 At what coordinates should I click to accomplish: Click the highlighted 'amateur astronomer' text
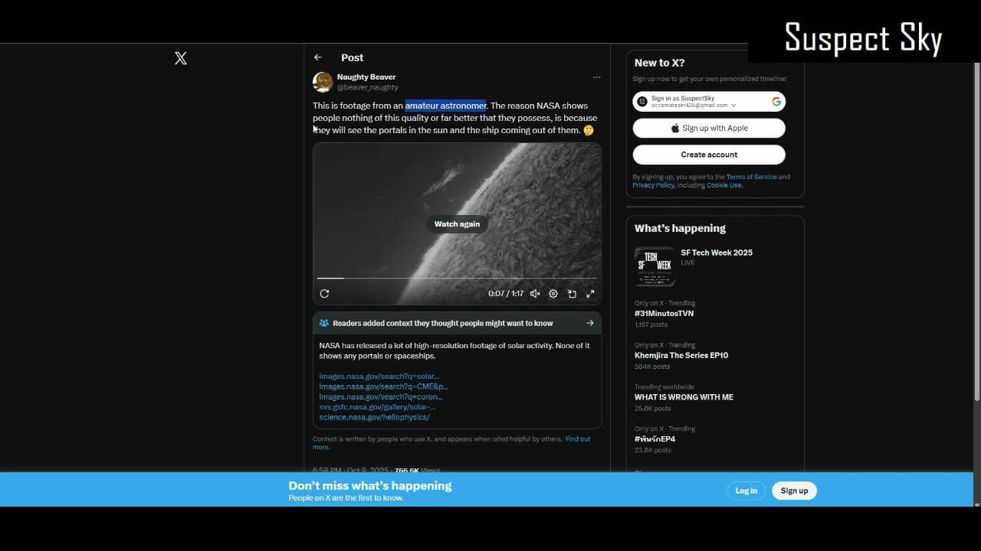[x=445, y=106]
